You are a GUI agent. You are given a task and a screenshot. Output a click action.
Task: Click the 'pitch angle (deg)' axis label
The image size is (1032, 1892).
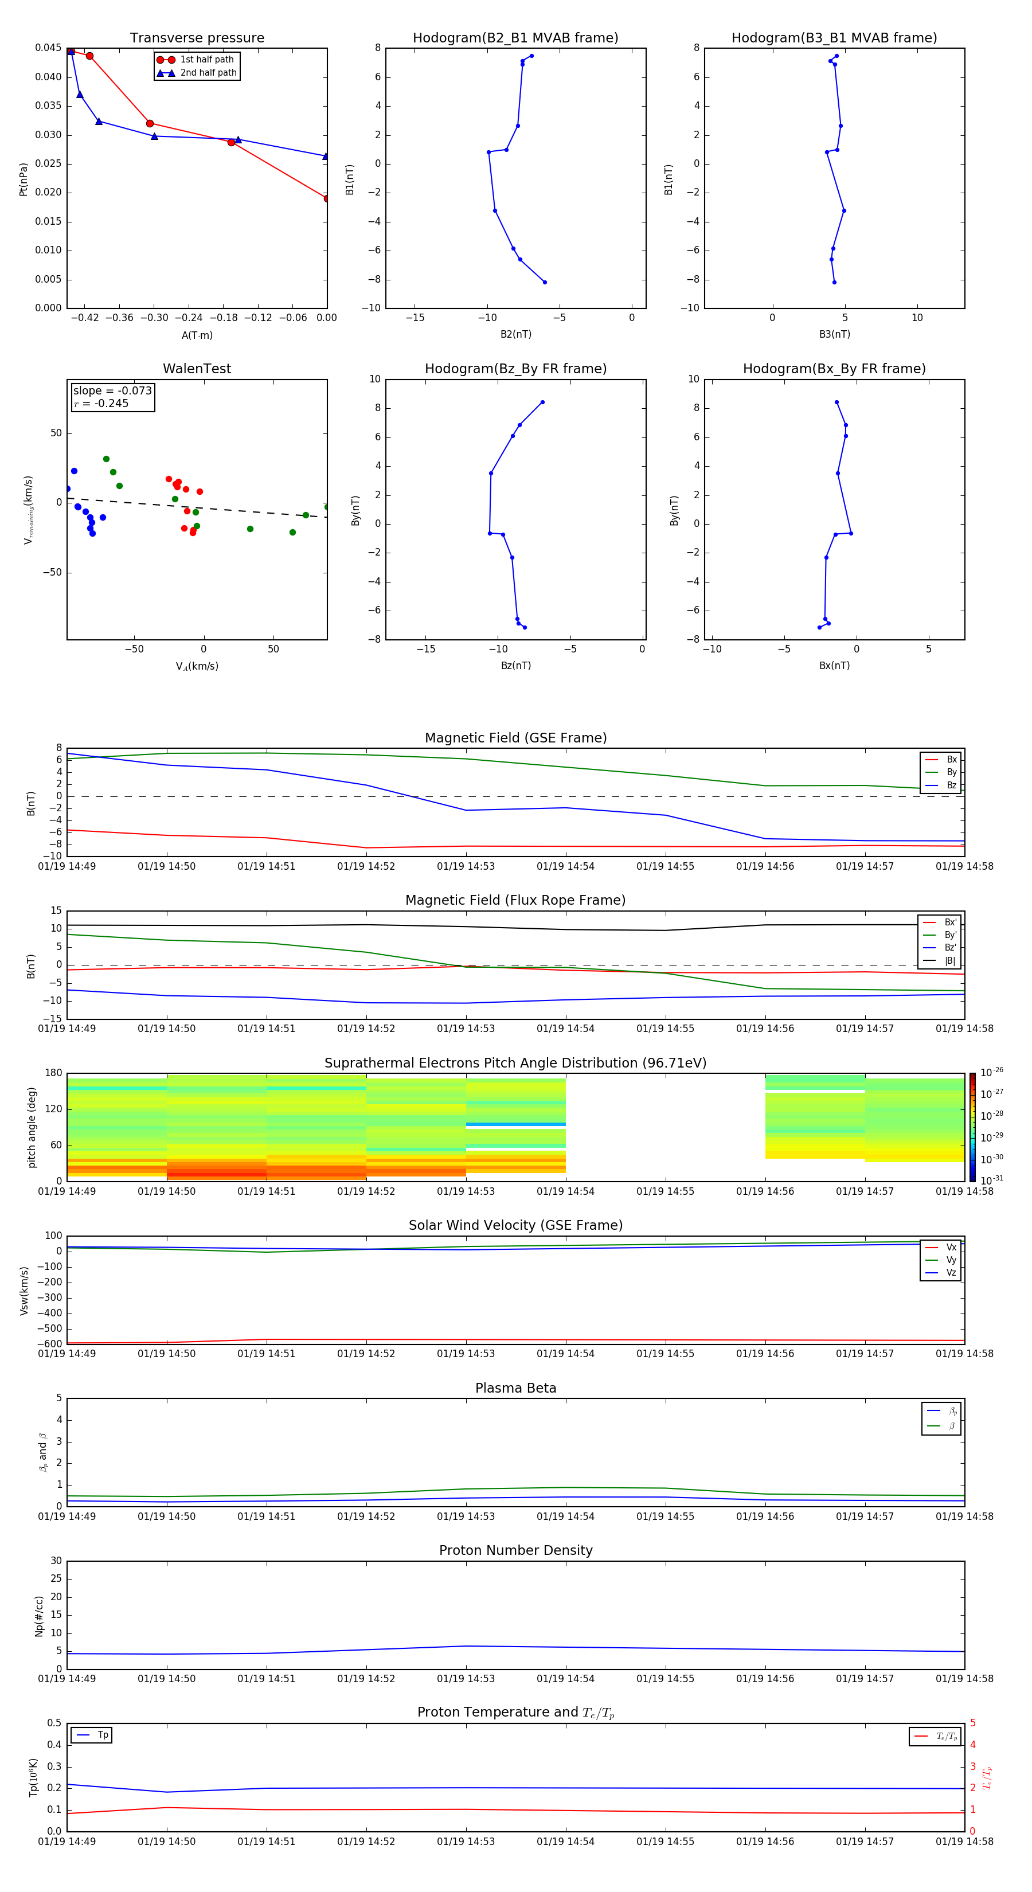pyautogui.click(x=32, y=1127)
